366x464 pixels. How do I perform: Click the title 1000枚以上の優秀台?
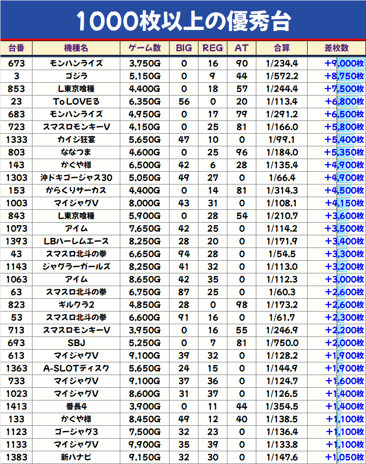pyautogui.click(x=184, y=21)
